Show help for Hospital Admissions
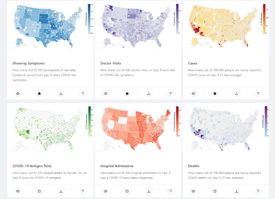The width and height of the screenshot is (275, 199). (x=170, y=191)
